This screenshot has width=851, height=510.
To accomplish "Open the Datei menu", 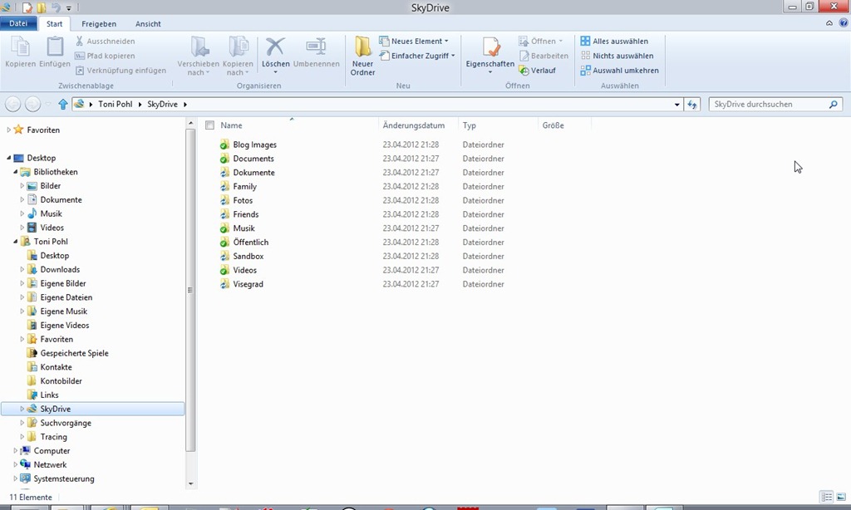I will click(18, 24).
